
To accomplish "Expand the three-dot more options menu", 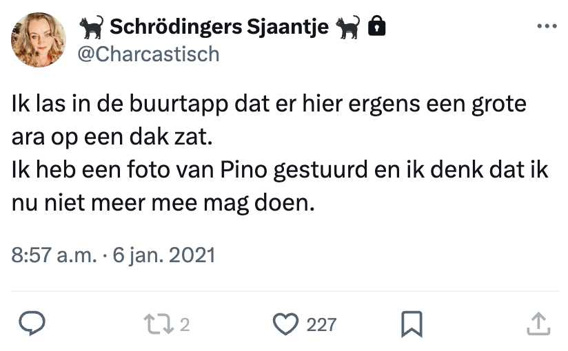I will (x=546, y=26).
